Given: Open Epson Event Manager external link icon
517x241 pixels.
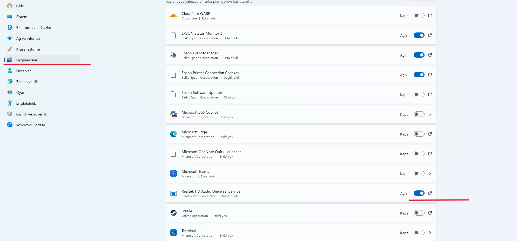Looking at the screenshot, I should click(x=430, y=55).
